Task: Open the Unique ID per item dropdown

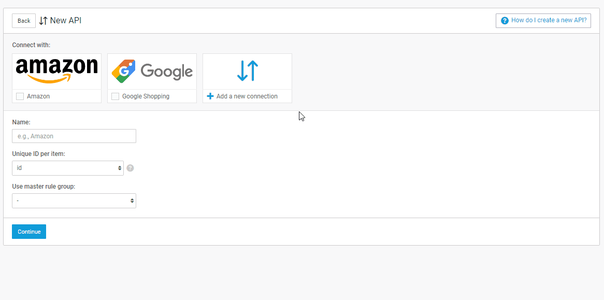Action: pos(68,168)
